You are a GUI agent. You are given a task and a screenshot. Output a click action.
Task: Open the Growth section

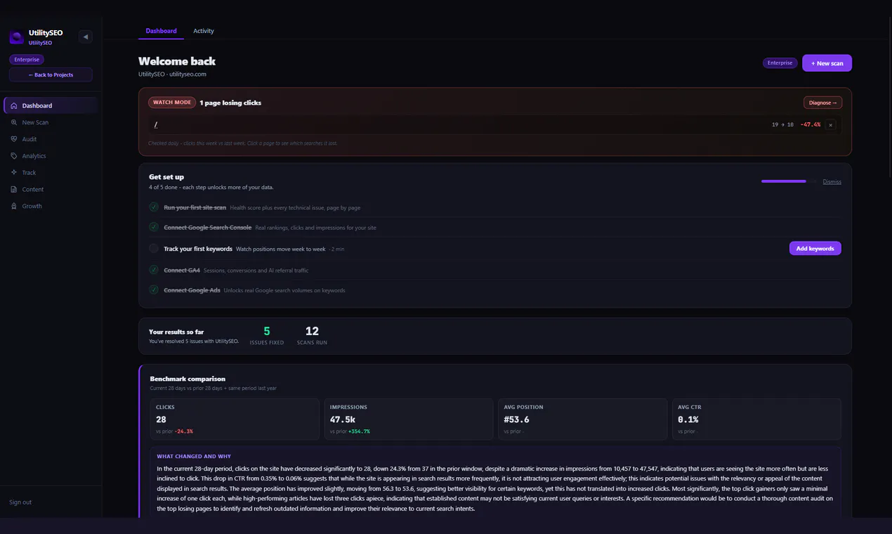(x=51, y=206)
